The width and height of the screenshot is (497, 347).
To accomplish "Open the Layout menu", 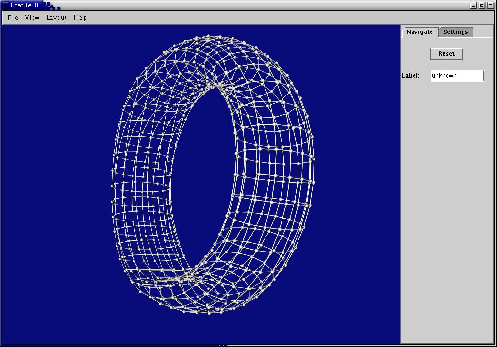I will (x=56, y=17).
